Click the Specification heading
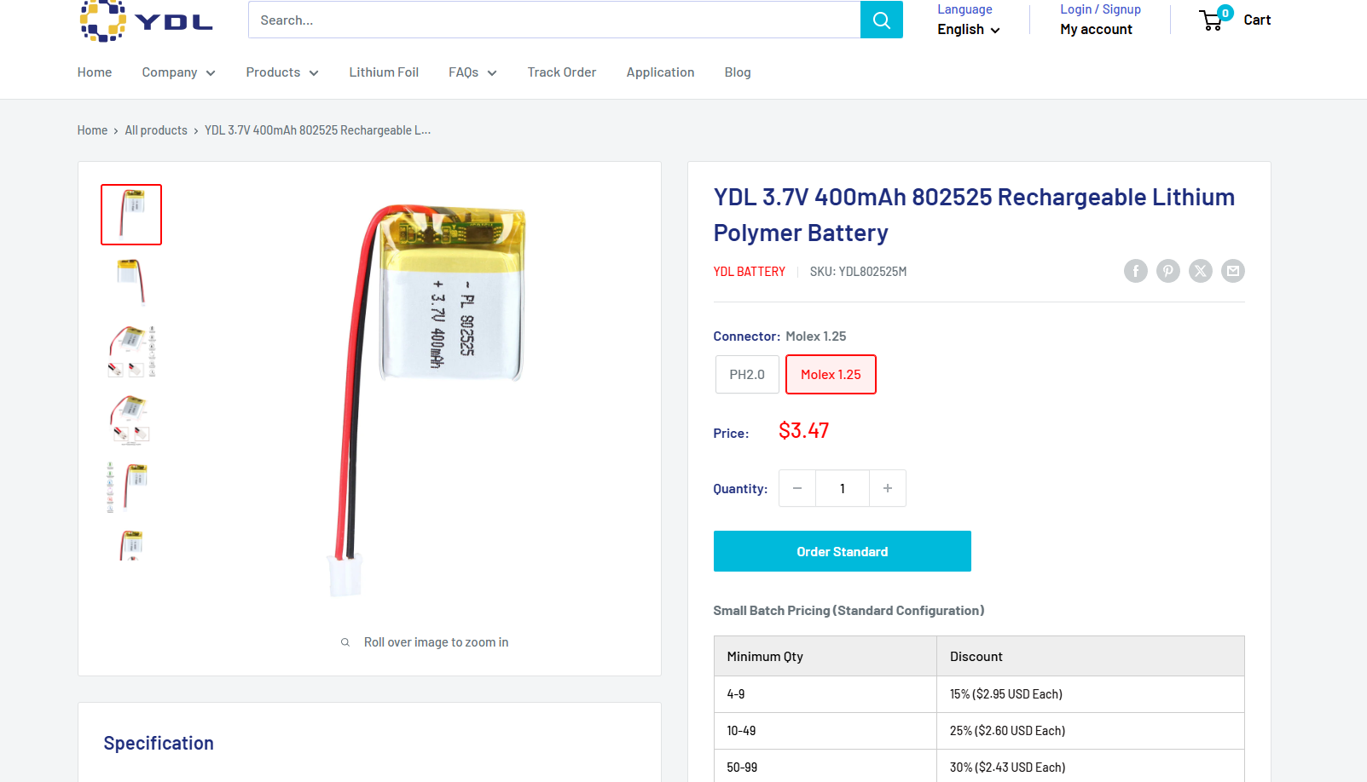1367x782 pixels. click(x=159, y=743)
